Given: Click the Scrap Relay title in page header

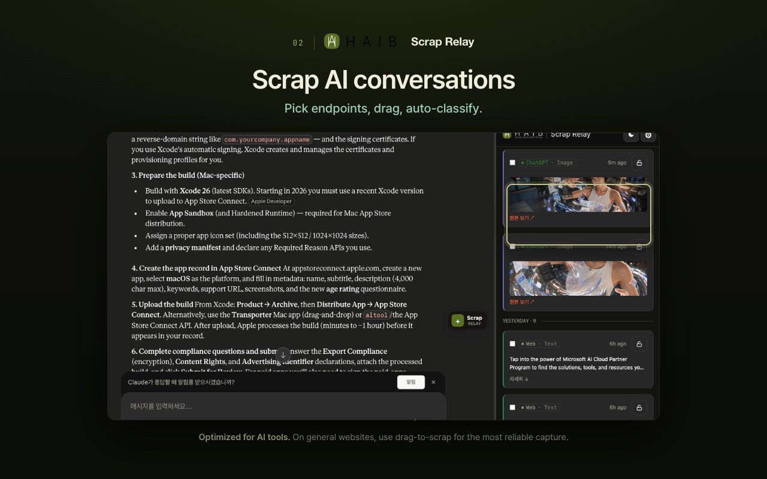Looking at the screenshot, I should pyautogui.click(x=442, y=42).
